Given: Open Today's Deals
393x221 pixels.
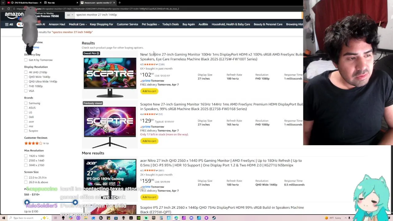Looking at the screenshot, I should point(170,24).
